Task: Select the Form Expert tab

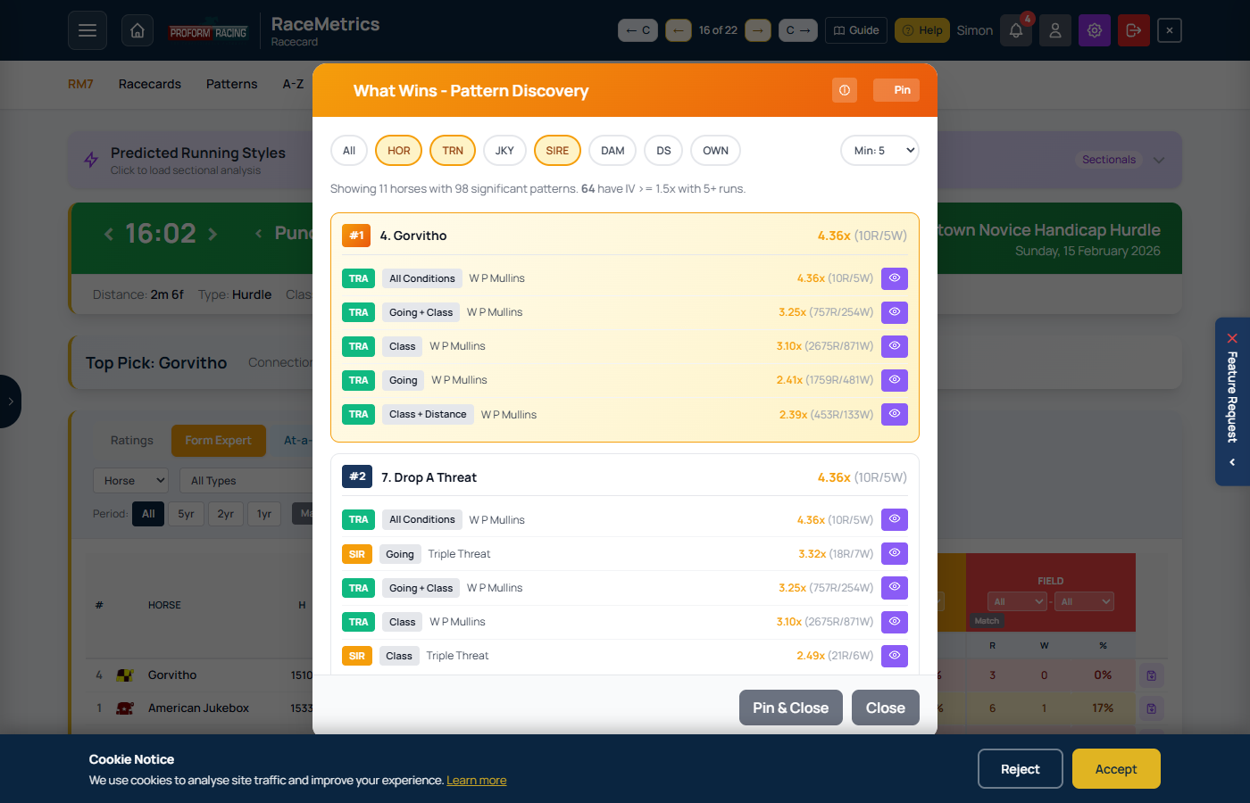Action: (218, 440)
